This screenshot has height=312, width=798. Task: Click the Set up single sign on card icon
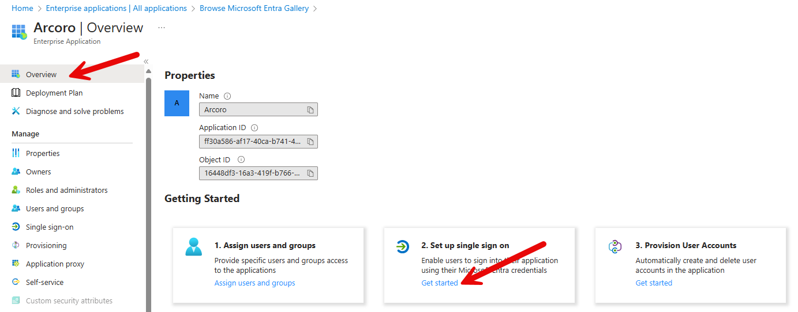(x=402, y=246)
